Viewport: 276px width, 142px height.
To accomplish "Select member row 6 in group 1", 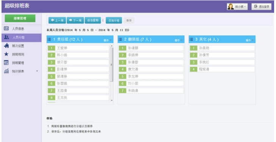I will pyautogui.click(x=78, y=84).
